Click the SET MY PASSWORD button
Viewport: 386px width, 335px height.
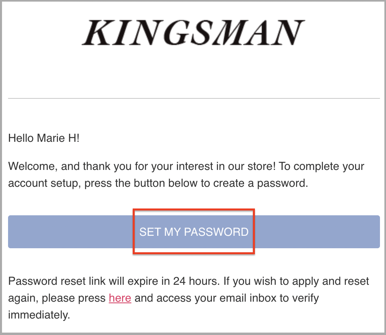[194, 232]
